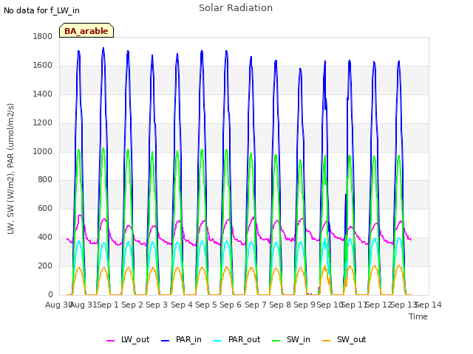Image resolution: width=473 pixels, height=354 pixels.
Task: Click the 1400 y-axis tick label
Action: [x=43, y=94]
